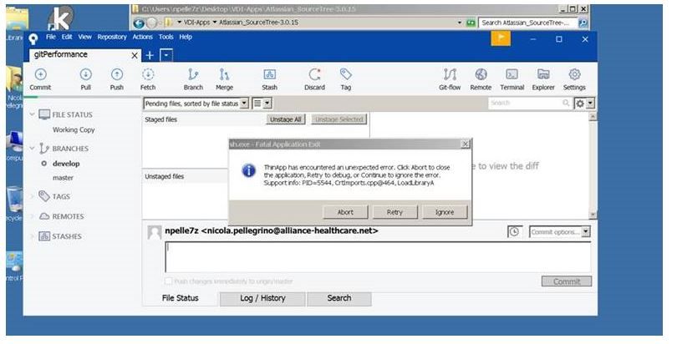Select the File Status tab

click(180, 298)
